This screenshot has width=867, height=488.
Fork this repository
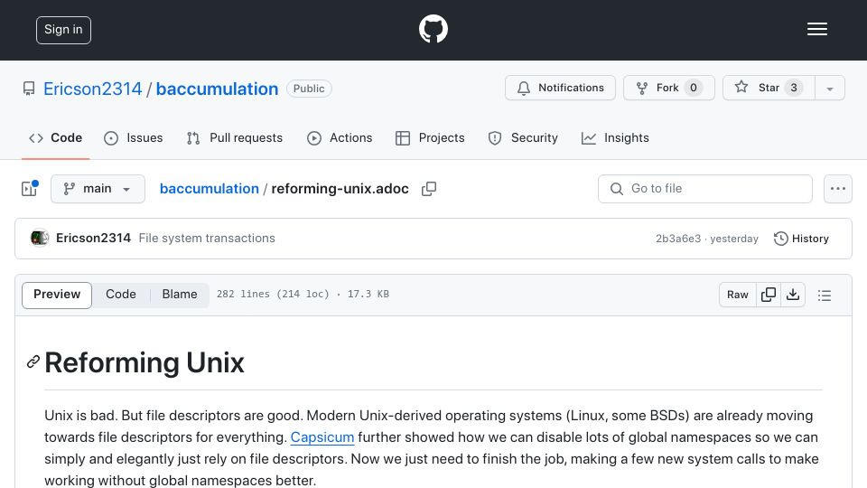tap(669, 88)
